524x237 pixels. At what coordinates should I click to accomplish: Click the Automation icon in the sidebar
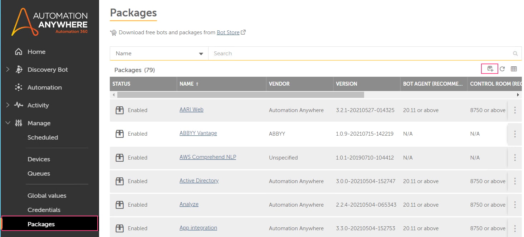coord(19,87)
